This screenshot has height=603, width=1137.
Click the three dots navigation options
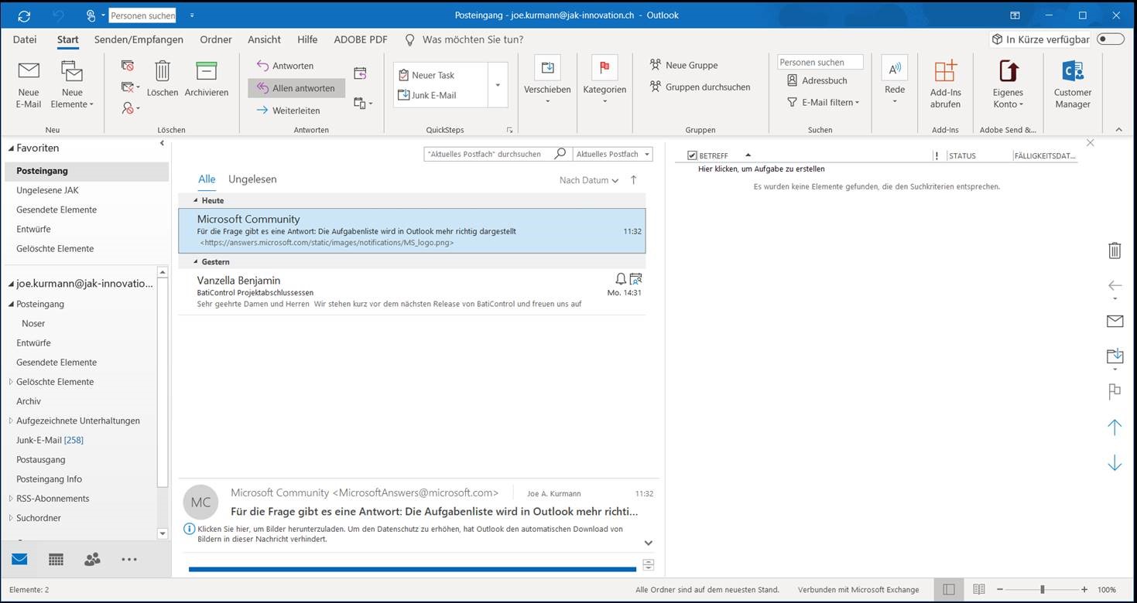tap(129, 560)
